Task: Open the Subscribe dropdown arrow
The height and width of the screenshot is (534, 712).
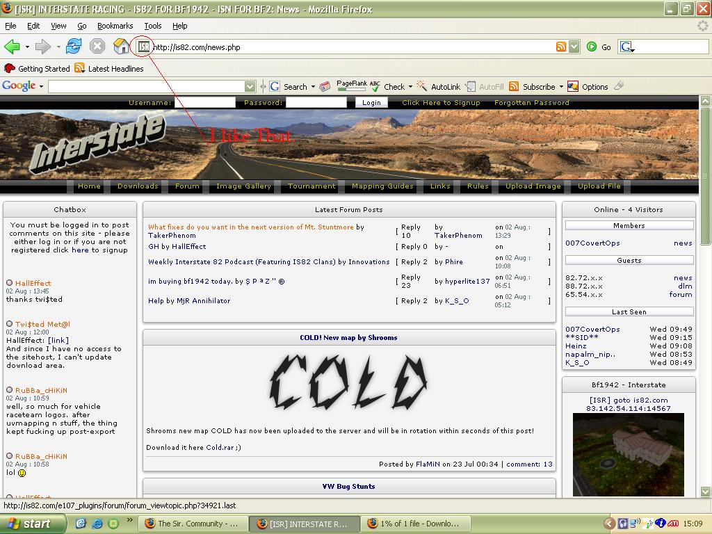Action: click(x=561, y=87)
